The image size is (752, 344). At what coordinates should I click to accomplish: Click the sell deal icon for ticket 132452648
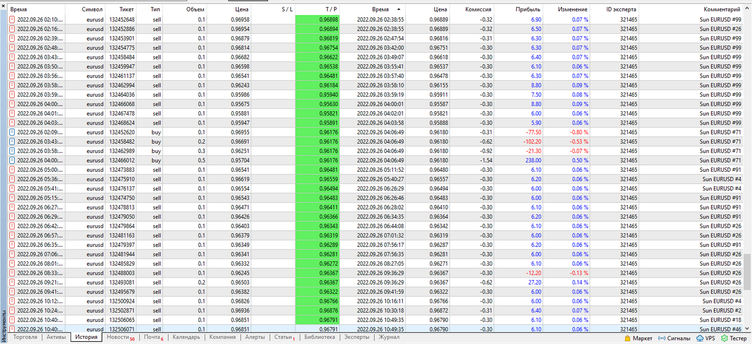tap(12, 20)
